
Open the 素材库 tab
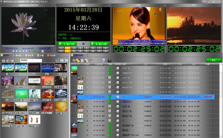6,55
